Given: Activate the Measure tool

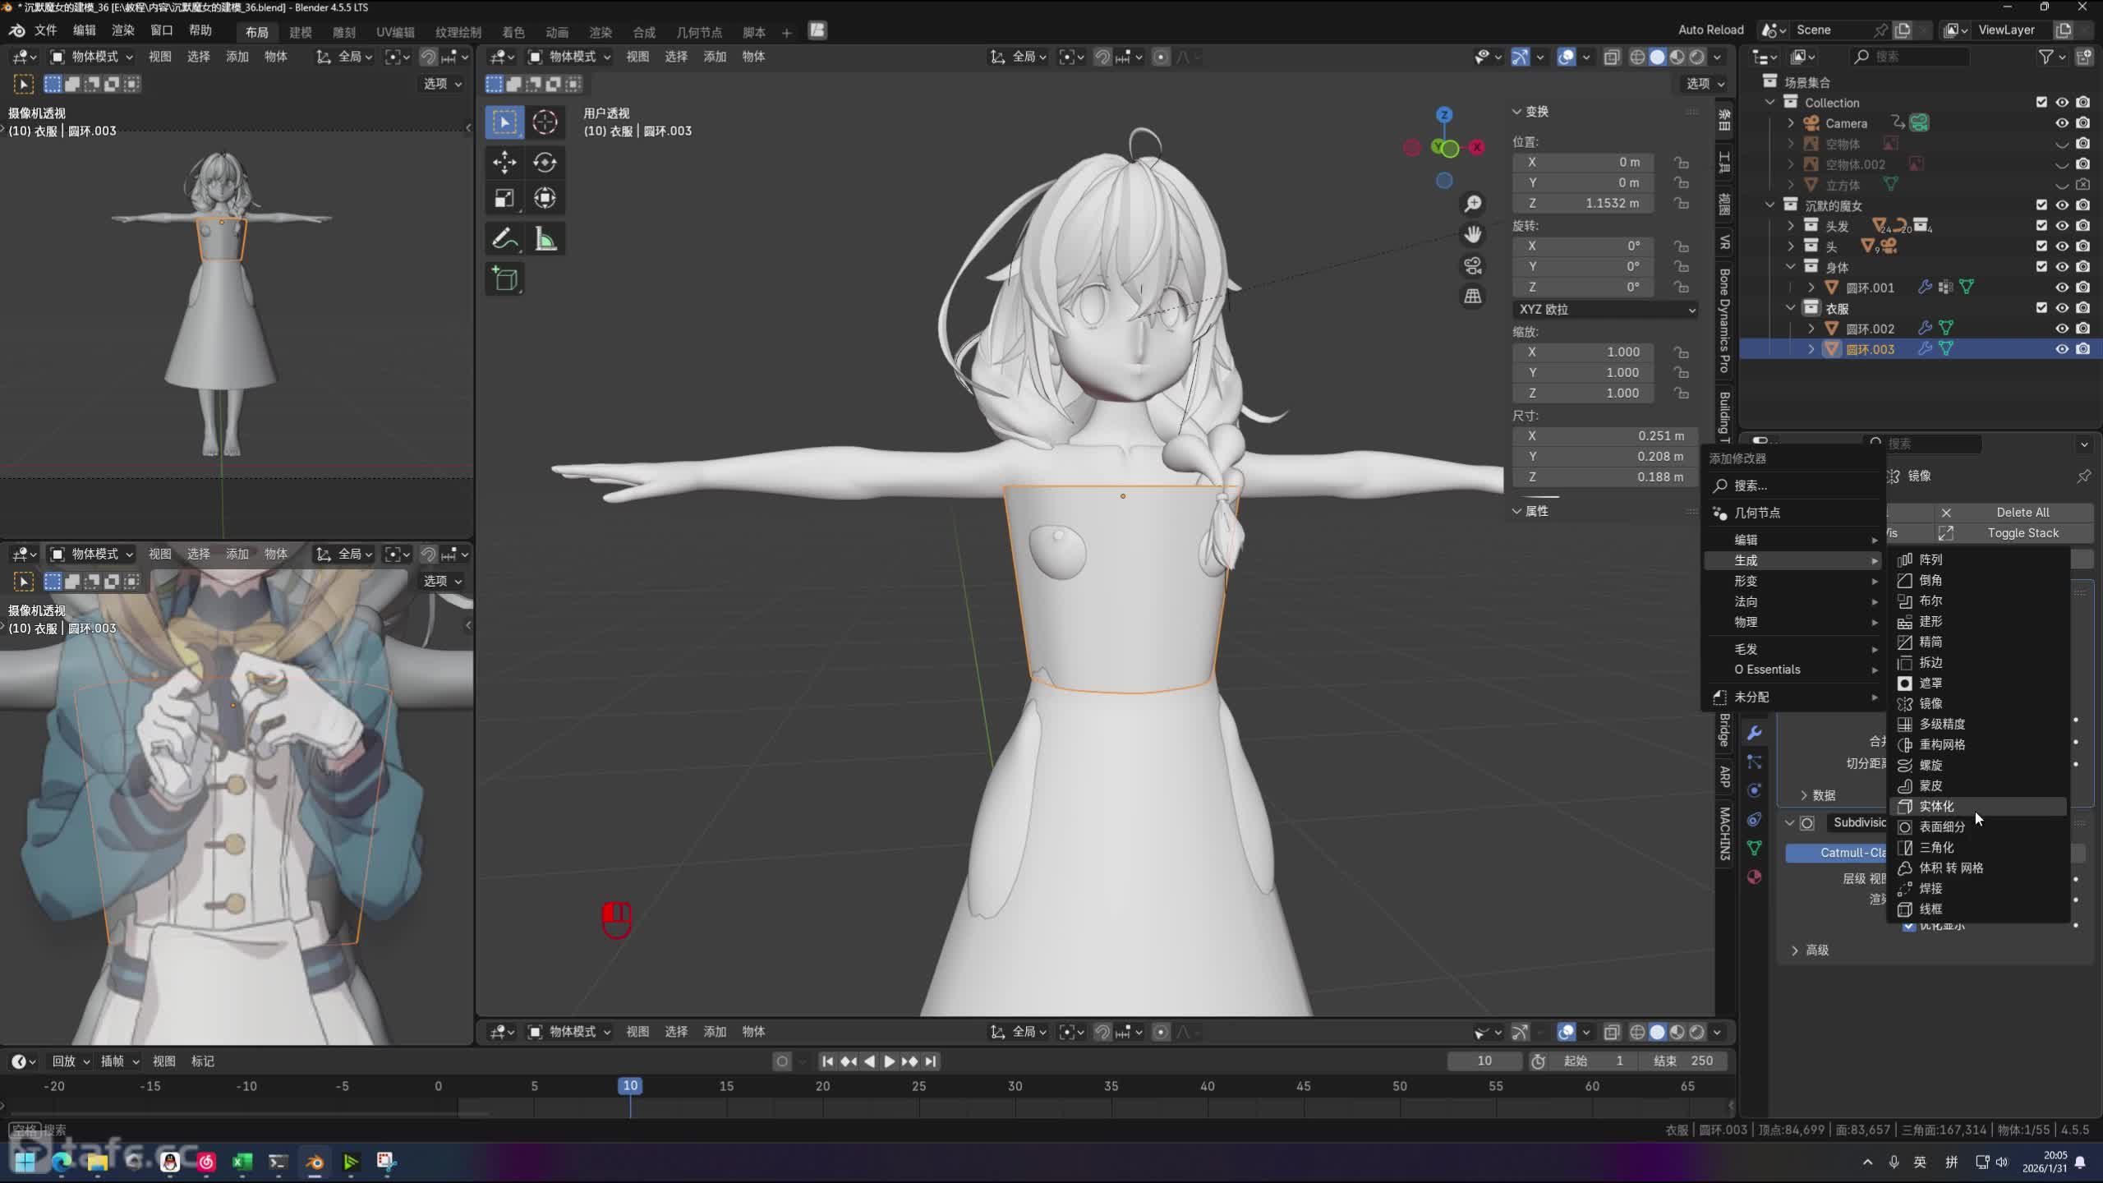Looking at the screenshot, I should 545,238.
